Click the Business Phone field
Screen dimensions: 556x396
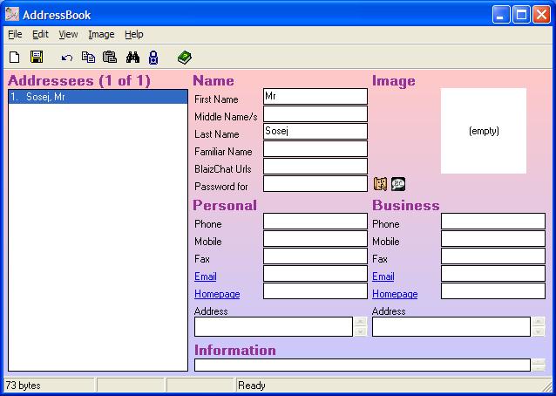493,221
